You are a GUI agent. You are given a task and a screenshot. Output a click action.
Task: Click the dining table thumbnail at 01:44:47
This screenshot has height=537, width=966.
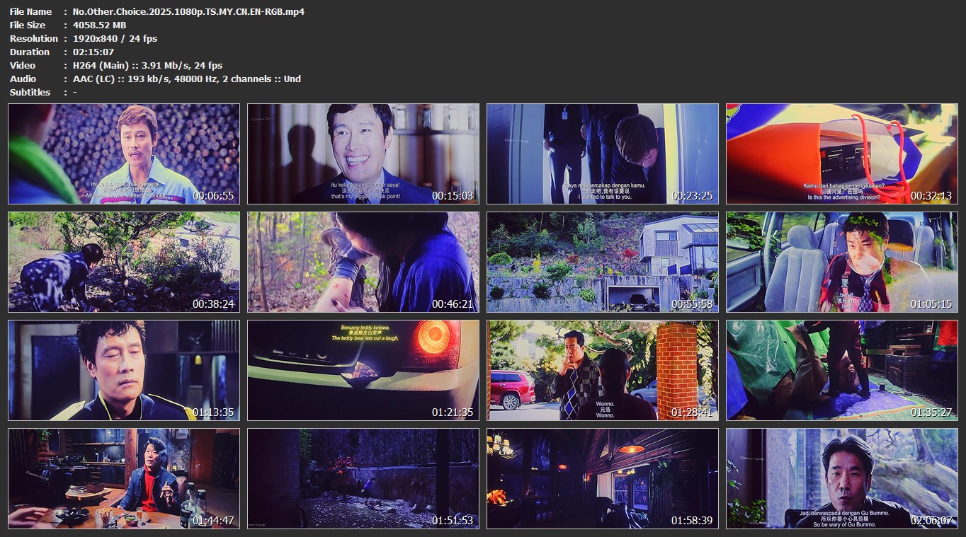click(124, 478)
